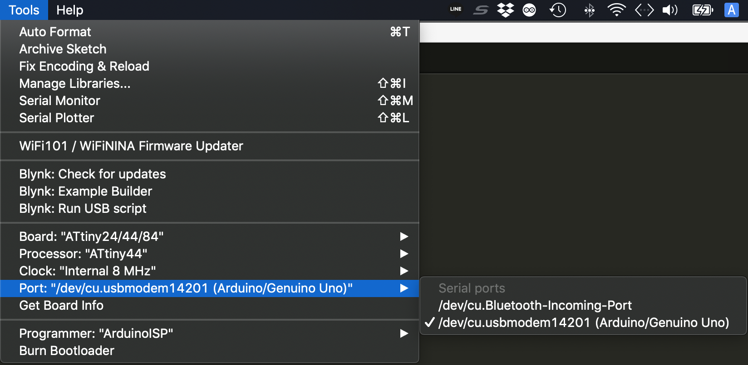Open the Dropbox menu bar icon
748x365 pixels.
505,10
